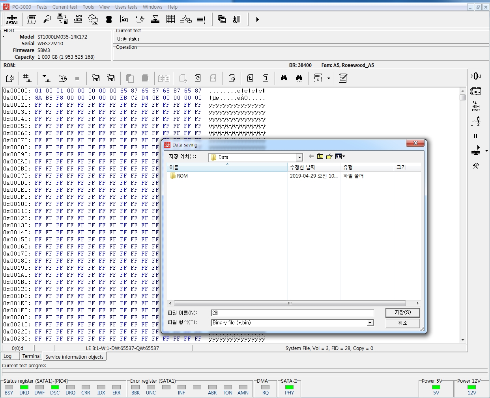Open the Tests menu
The height and width of the screenshot is (398, 490).
pyautogui.click(x=42, y=7)
